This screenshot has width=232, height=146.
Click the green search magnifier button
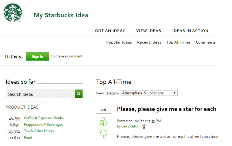(x=79, y=94)
